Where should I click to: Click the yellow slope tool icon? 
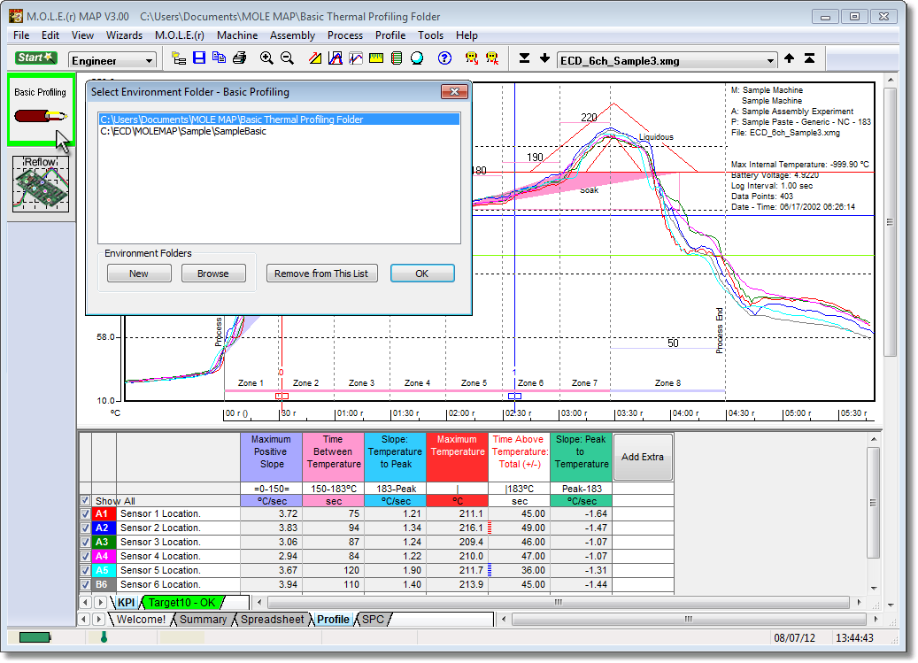point(315,58)
